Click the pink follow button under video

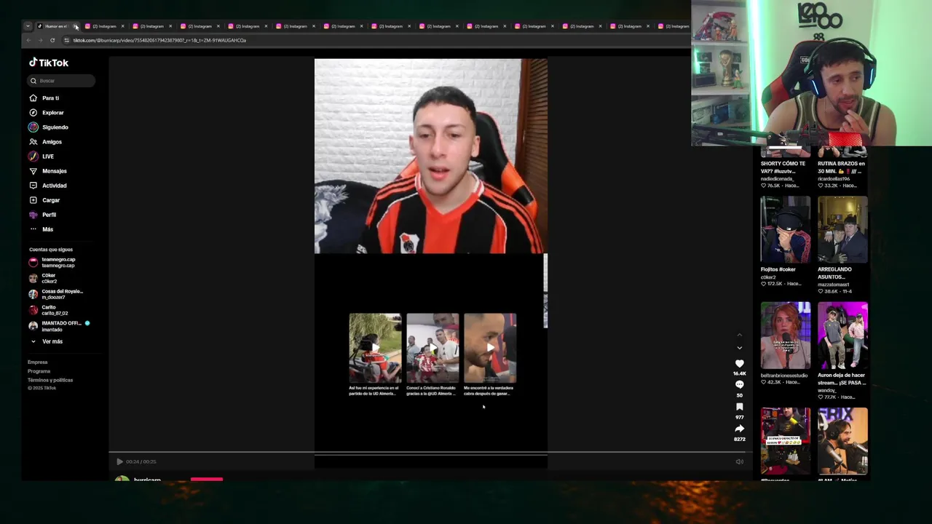pyautogui.click(x=207, y=479)
